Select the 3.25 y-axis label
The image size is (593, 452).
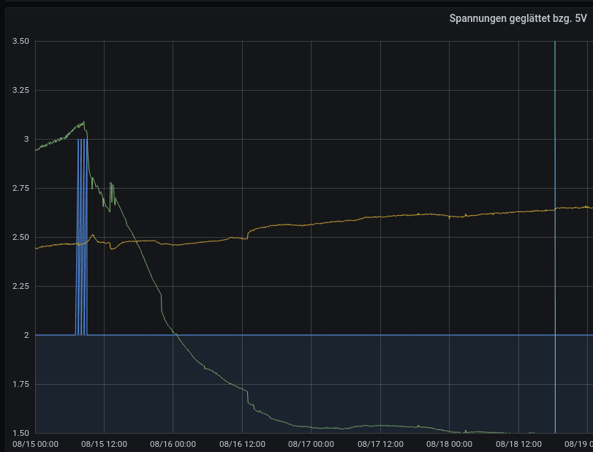tap(20, 90)
